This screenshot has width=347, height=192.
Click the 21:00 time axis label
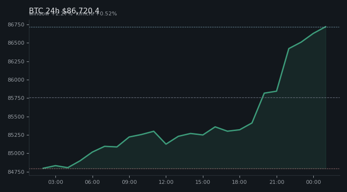click(x=277, y=182)
